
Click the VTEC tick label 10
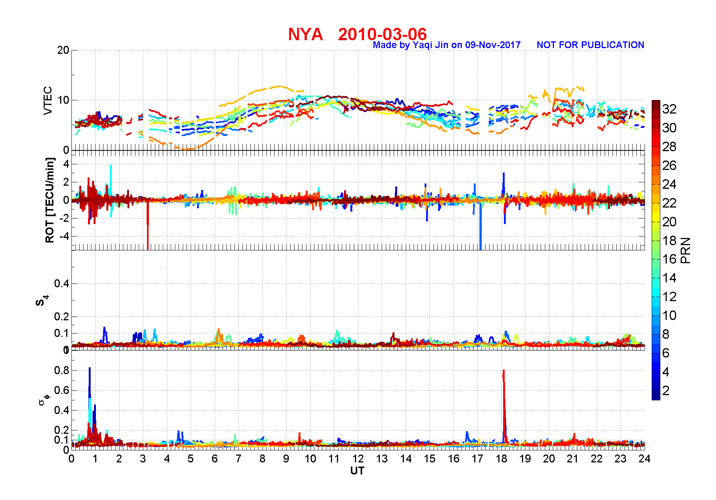[63, 100]
